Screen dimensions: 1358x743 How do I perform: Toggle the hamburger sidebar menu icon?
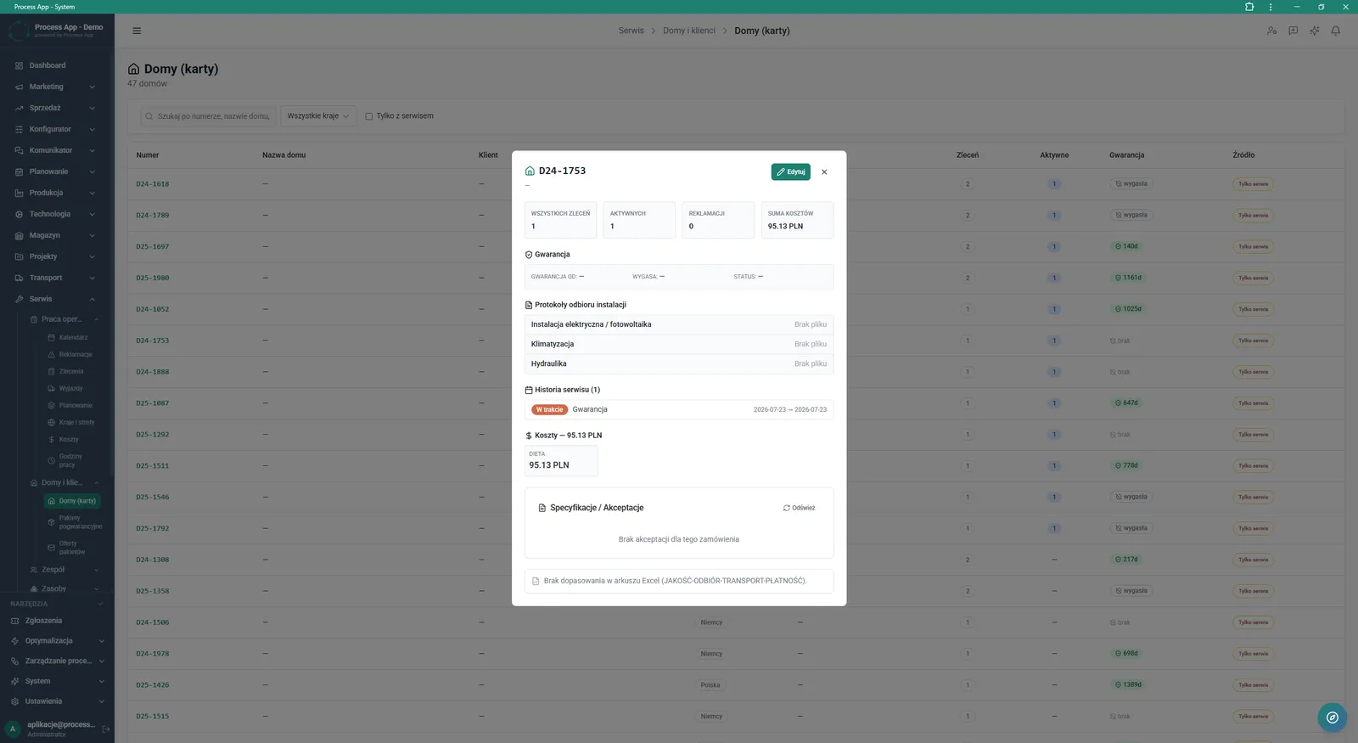(x=137, y=31)
